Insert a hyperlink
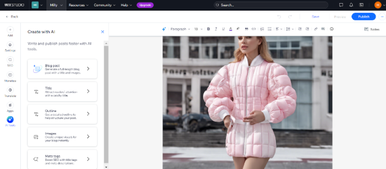The height and width of the screenshot is (169, 386). (x=315, y=29)
